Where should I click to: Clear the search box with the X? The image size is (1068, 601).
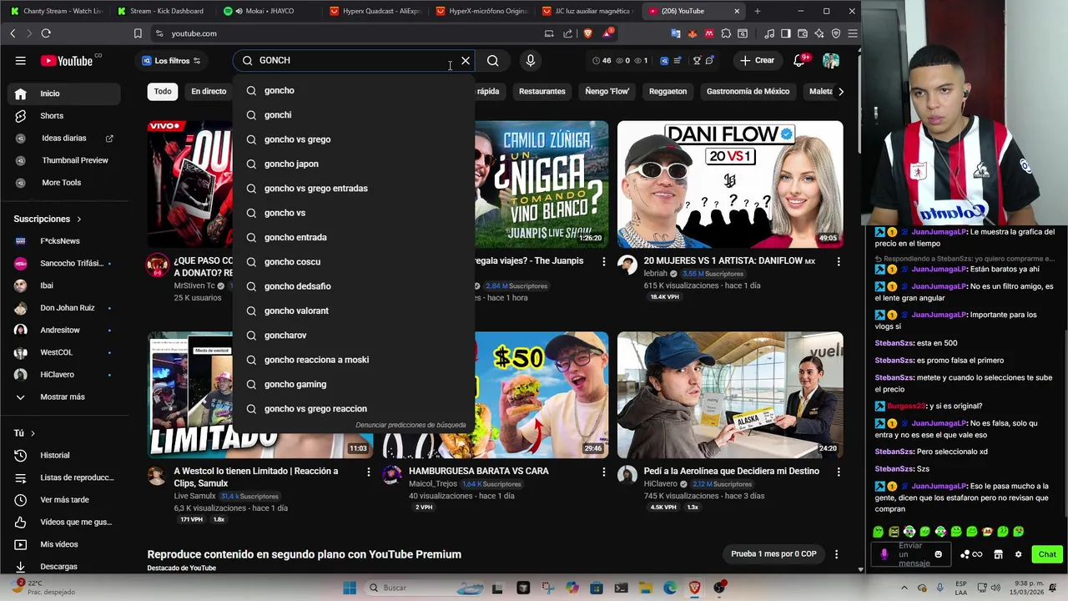tap(466, 60)
